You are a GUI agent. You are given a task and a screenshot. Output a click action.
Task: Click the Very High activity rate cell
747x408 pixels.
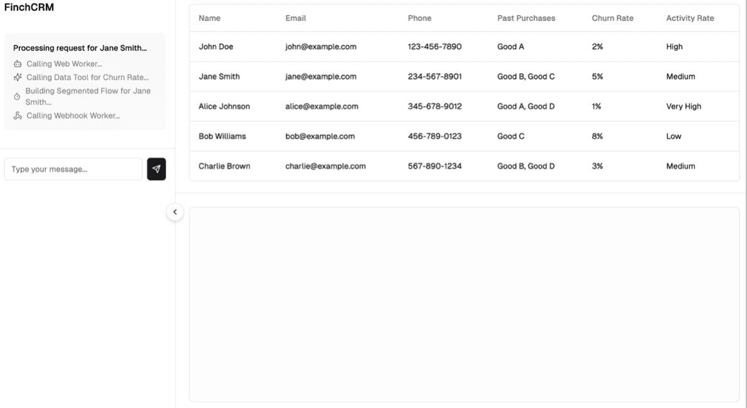click(x=684, y=106)
